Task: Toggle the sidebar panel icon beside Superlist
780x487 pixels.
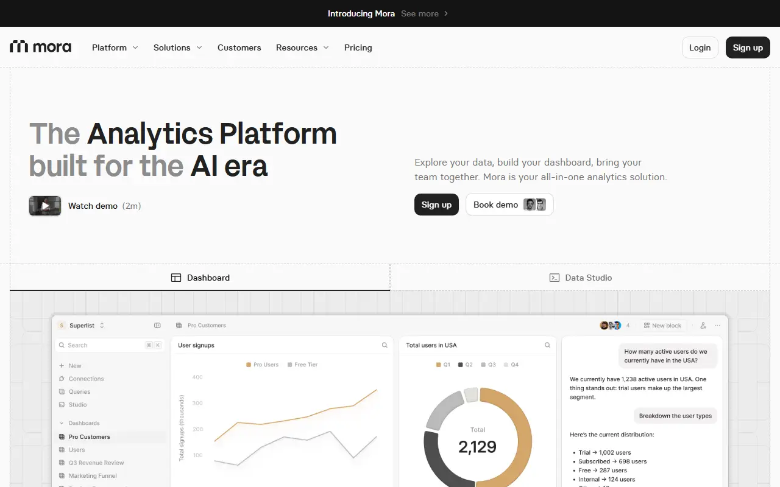Action: point(157,326)
